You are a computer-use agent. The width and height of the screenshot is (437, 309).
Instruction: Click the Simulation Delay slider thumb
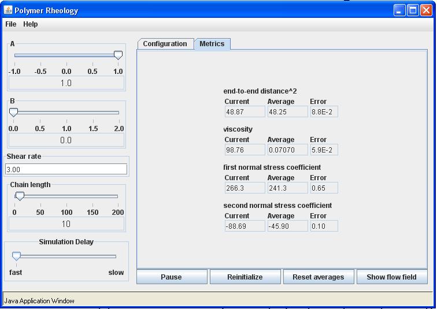[x=16, y=256]
